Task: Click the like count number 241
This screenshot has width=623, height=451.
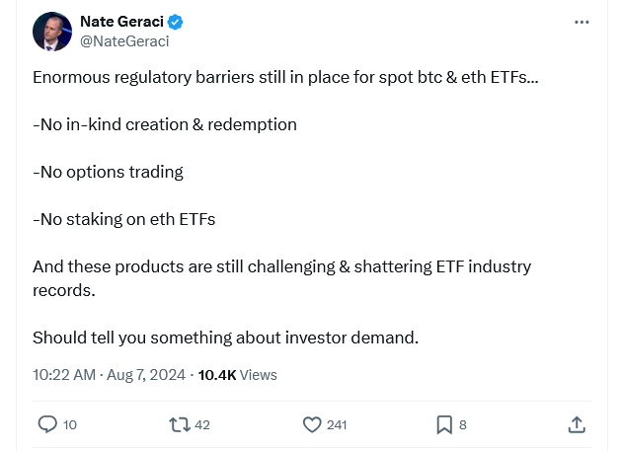Action: pos(337,424)
